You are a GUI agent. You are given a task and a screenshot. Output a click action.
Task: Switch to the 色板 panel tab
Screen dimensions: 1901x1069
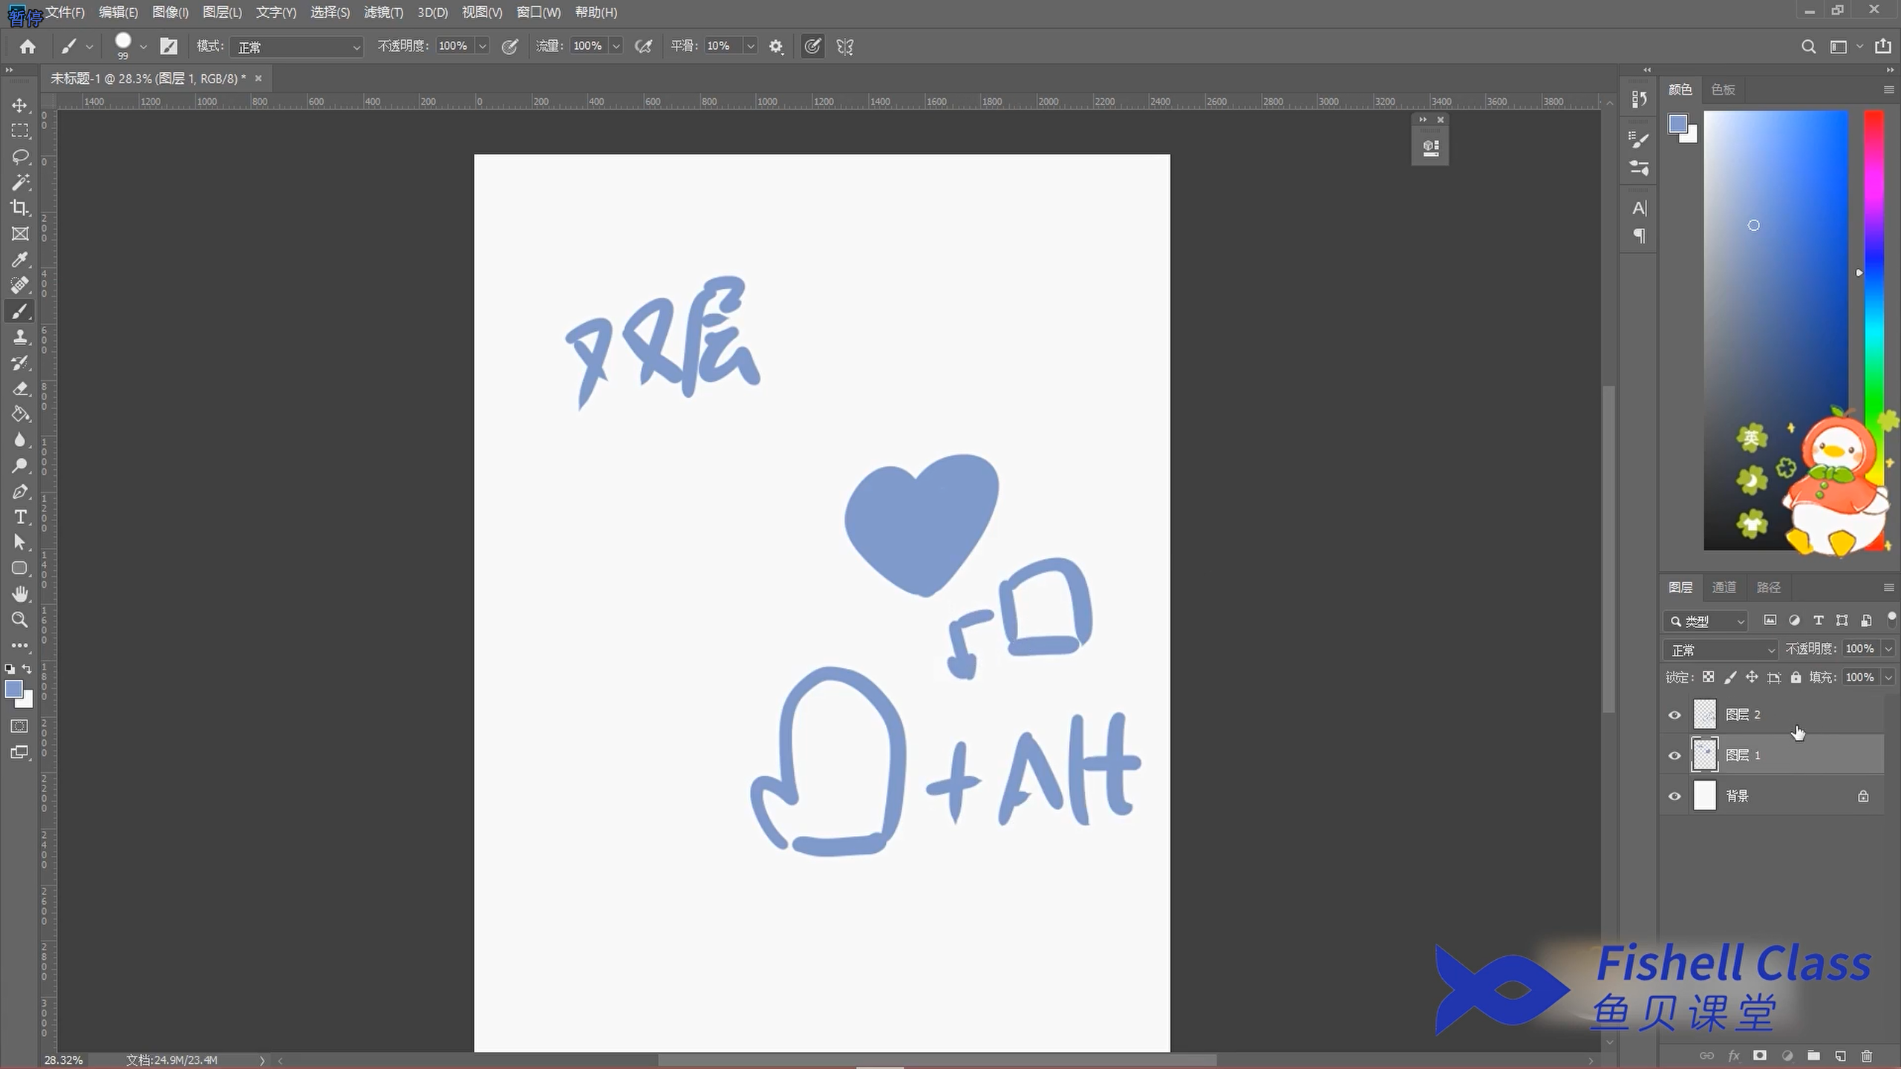[x=1723, y=90]
